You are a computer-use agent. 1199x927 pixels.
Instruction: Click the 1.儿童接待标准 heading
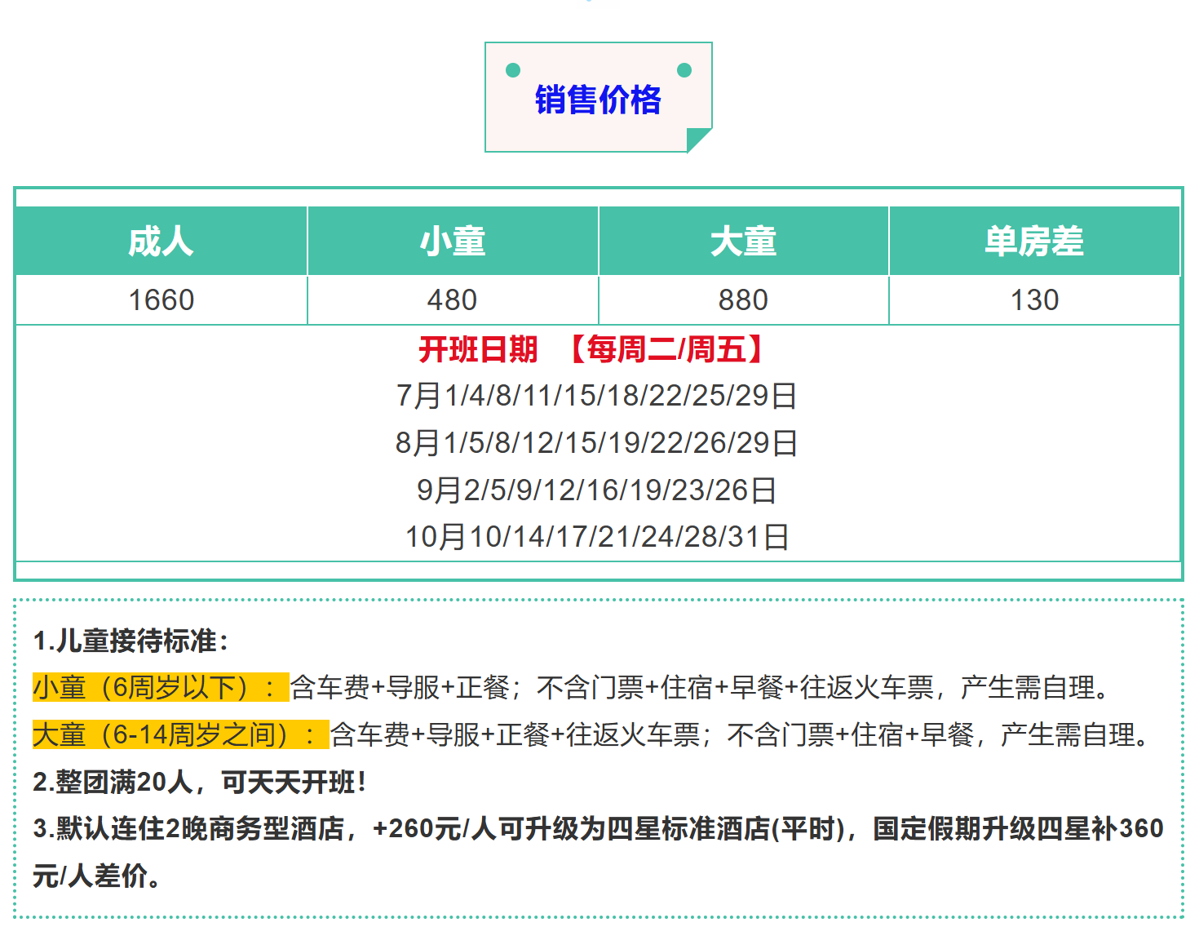132,641
